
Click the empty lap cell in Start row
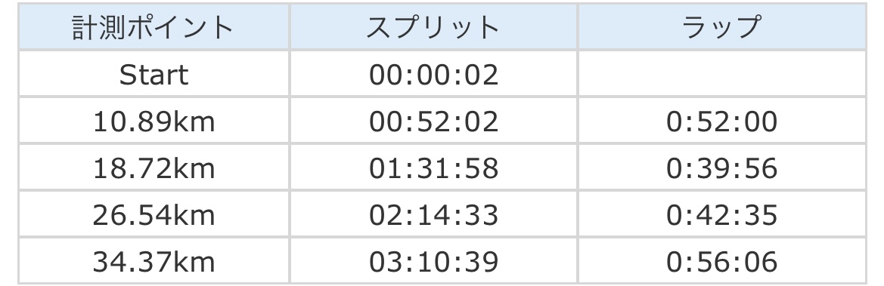tap(722, 74)
